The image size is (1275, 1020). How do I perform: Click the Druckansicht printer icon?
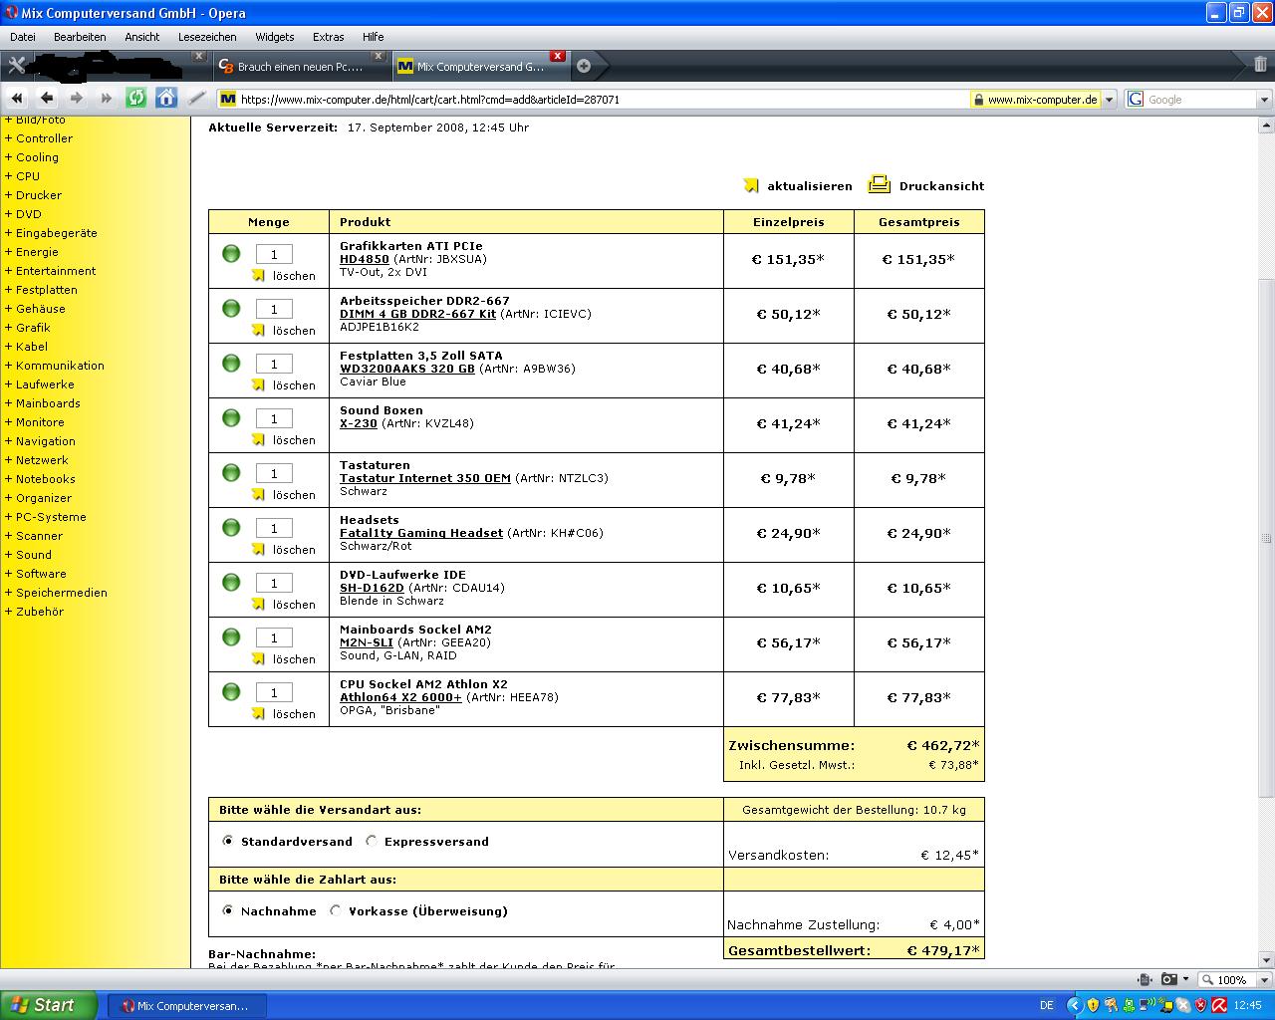coord(879,184)
